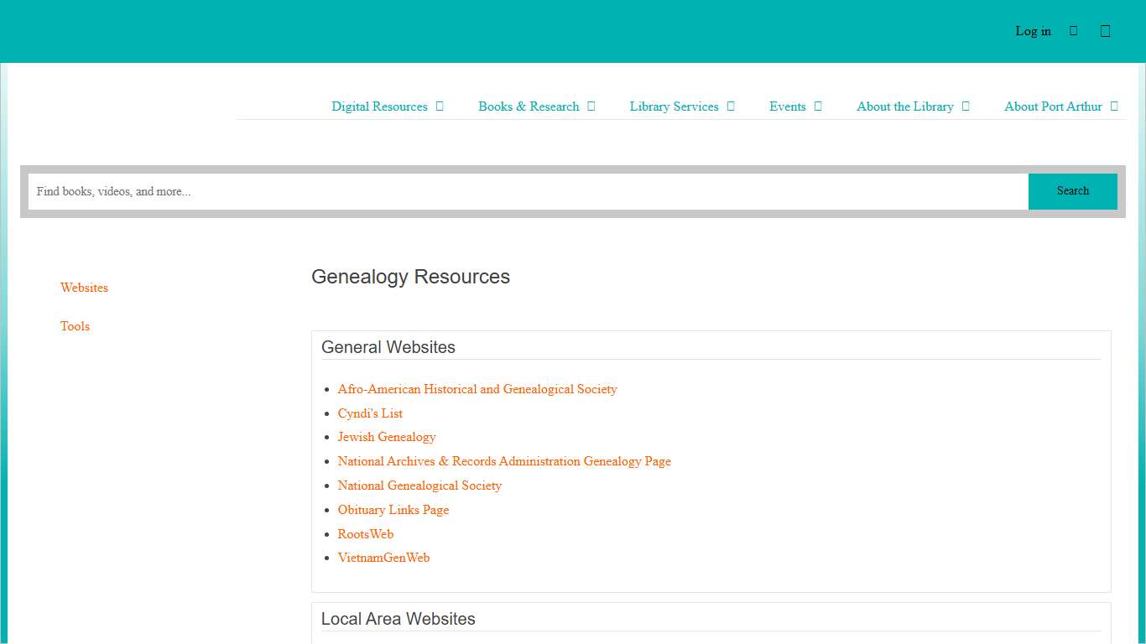Image resolution: width=1146 pixels, height=644 pixels.
Task: Open the Library Services menu
Action: tap(674, 106)
